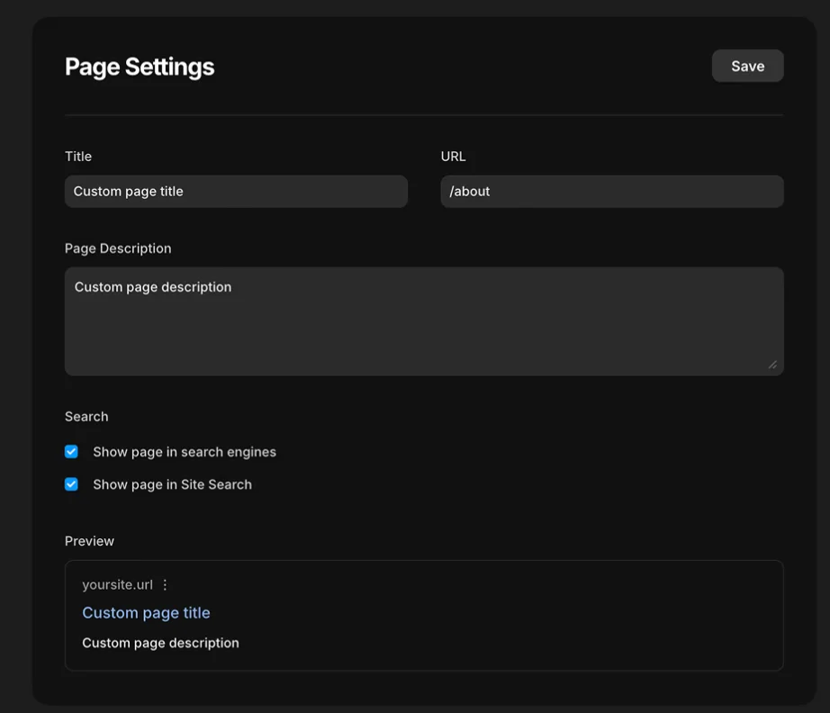The height and width of the screenshot is (713, 830).
Task: Uncheck the search engines visibility checkbox
Action: (71, 451)
